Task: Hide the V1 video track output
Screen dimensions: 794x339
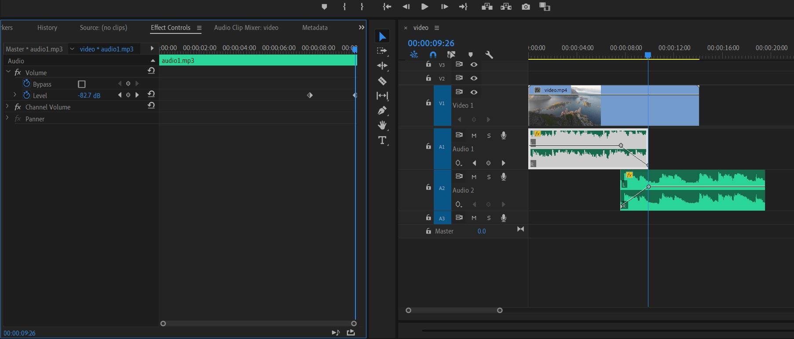Action: [x=474, y=92]
